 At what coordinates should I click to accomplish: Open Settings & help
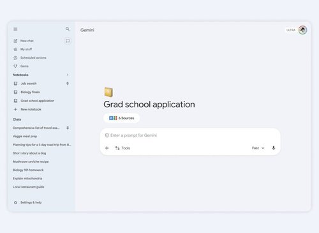pyautogui.click(x=31, y=202)
